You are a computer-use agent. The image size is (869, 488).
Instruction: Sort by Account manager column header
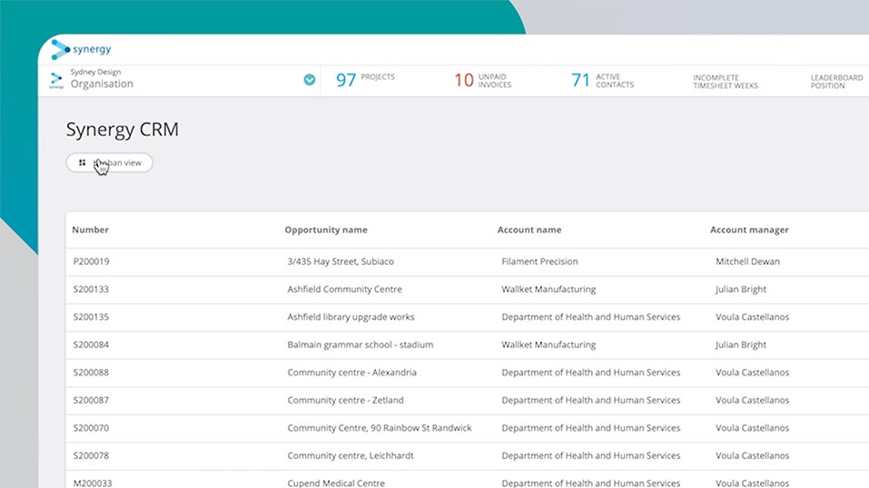tap(749, 229)
